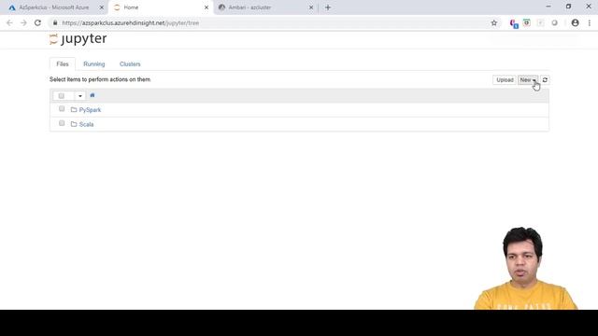The height and width of the screenshot is (336, 598).
Task: Open the New dropdown
Action: 528,80
